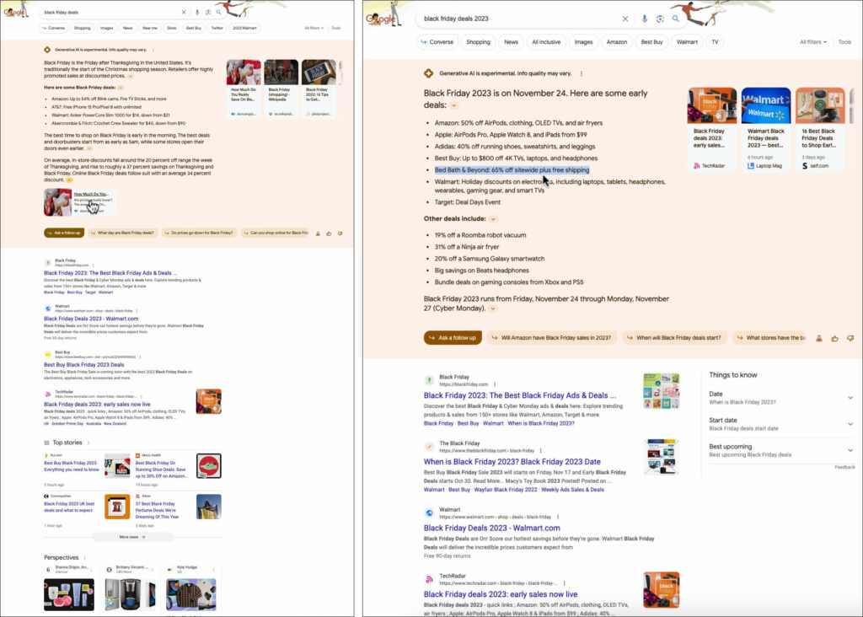Clear the search box in the left window

click(184, 12)
